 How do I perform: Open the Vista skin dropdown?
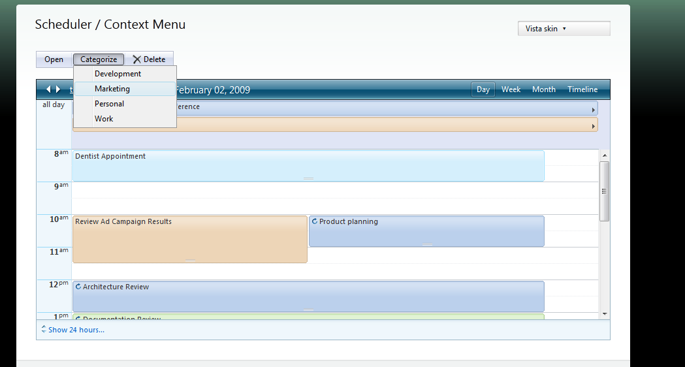tap(564, 28)
